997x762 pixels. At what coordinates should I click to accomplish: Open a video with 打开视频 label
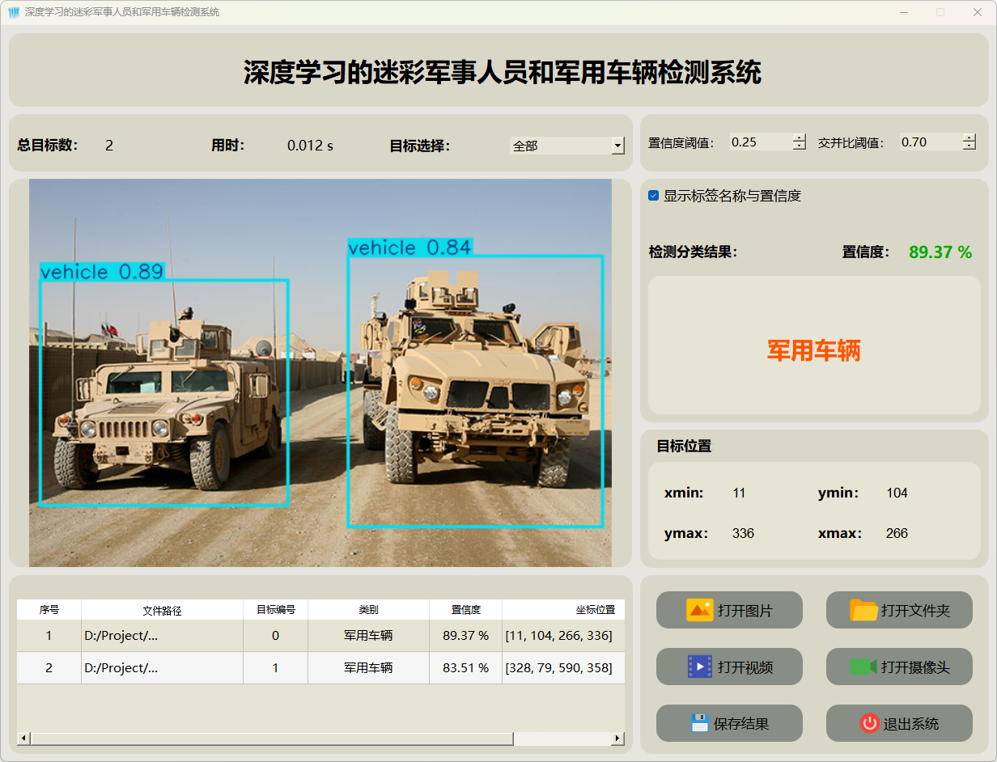click(x=745, y=667)
